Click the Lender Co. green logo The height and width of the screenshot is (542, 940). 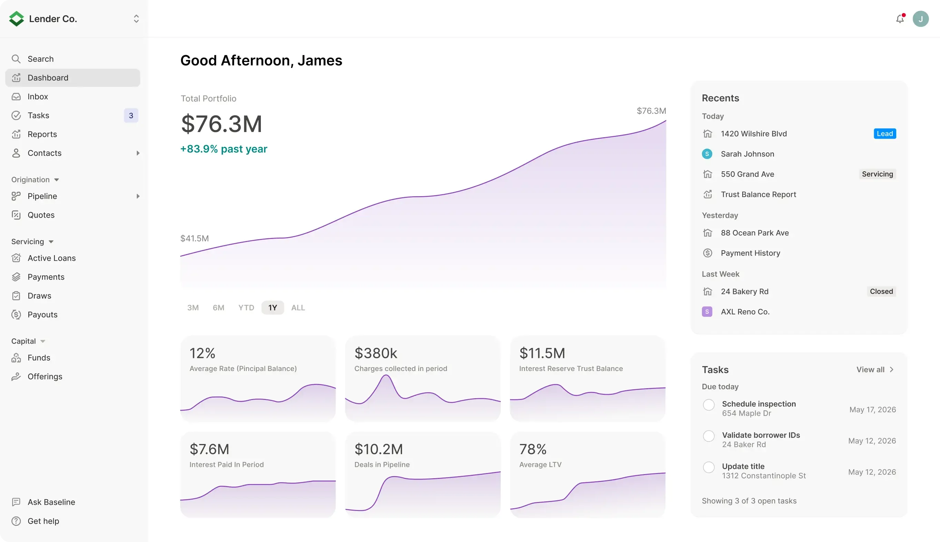16,19
